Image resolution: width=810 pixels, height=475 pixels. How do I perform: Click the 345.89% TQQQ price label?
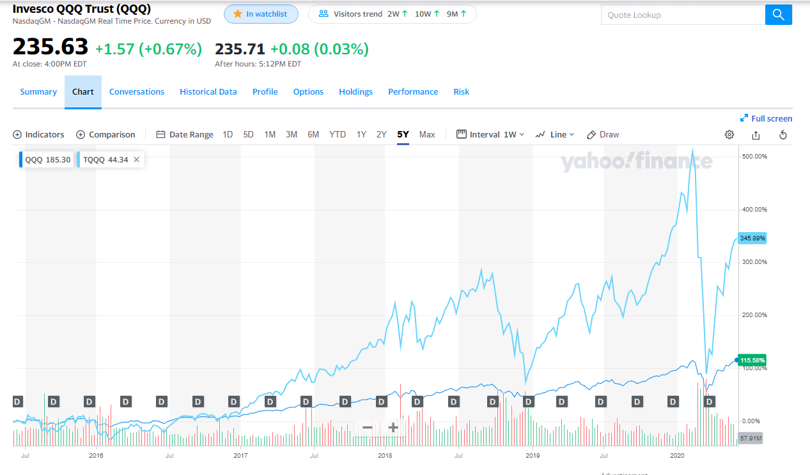tap(752, 238)
